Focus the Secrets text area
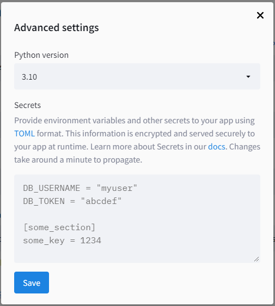Screen dimensions: 275x306 tap(137, 219)
